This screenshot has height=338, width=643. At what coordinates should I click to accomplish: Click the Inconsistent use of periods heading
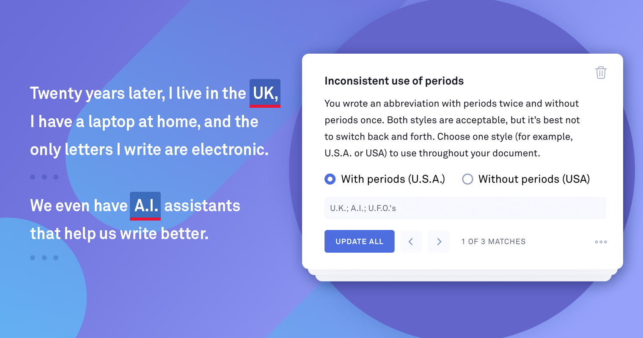394,81
